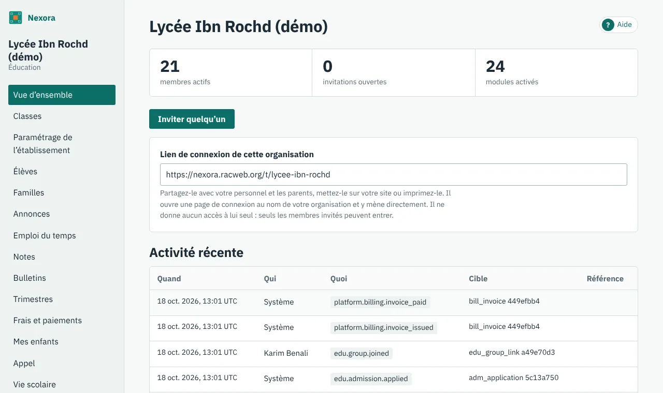The width and height of the screenshot is (663, 393).
Task: Click the organisation login link field
Action: pos(393,175)
